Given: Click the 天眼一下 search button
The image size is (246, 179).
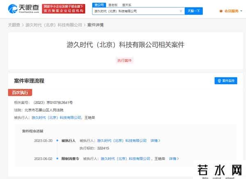Looking at the screenshot, I should click(x=194, y=11).
